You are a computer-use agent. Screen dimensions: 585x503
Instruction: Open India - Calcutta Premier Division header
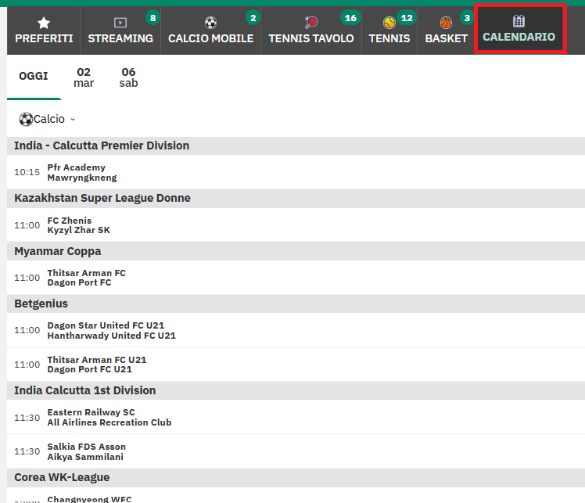pyautogui.click(x=296, y=146)
